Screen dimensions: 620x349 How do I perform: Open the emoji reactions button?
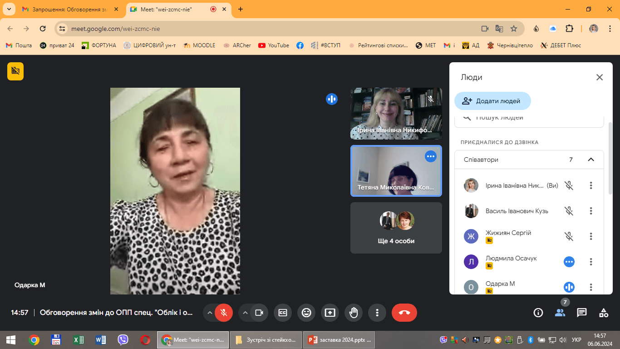click(x=306, y=313)
